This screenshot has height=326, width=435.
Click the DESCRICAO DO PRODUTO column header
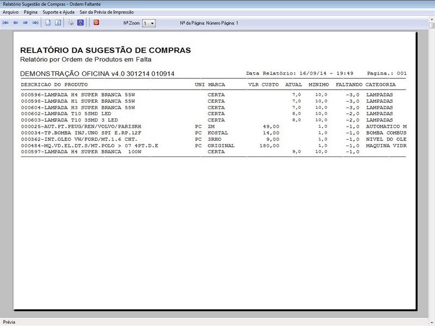click(x=54, y=85)
